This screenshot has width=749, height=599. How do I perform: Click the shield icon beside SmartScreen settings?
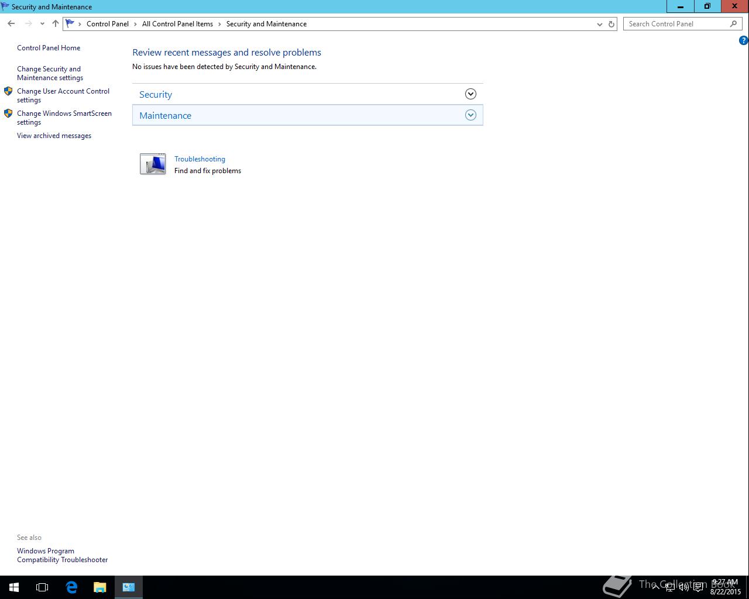pos(8,113)
